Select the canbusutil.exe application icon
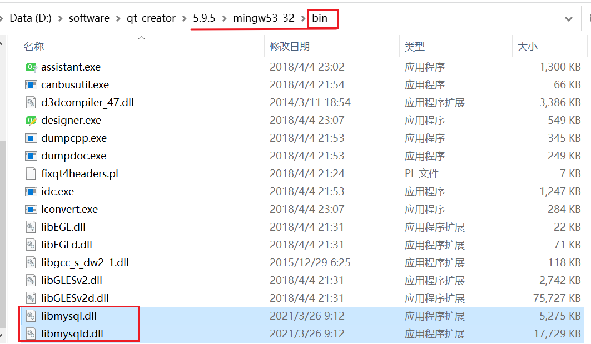Image resolution: width=591 pixels, height=344 pixels. [32, 84]
